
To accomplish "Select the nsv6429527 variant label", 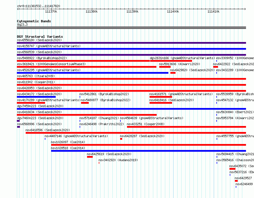I will pos(243,178).
